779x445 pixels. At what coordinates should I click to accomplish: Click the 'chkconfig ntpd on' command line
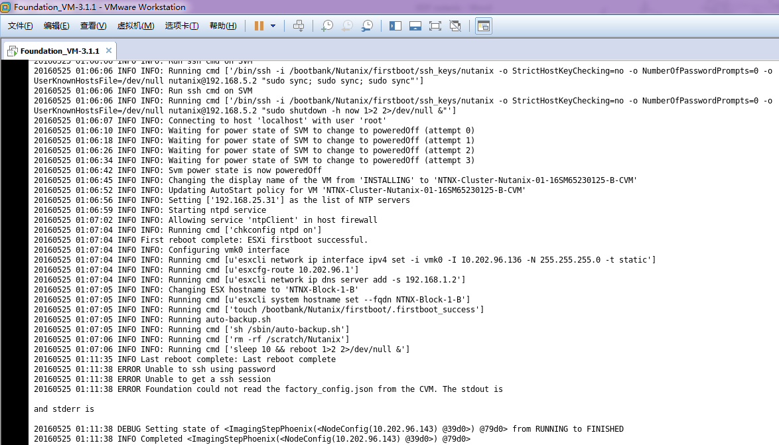[178, 230]
